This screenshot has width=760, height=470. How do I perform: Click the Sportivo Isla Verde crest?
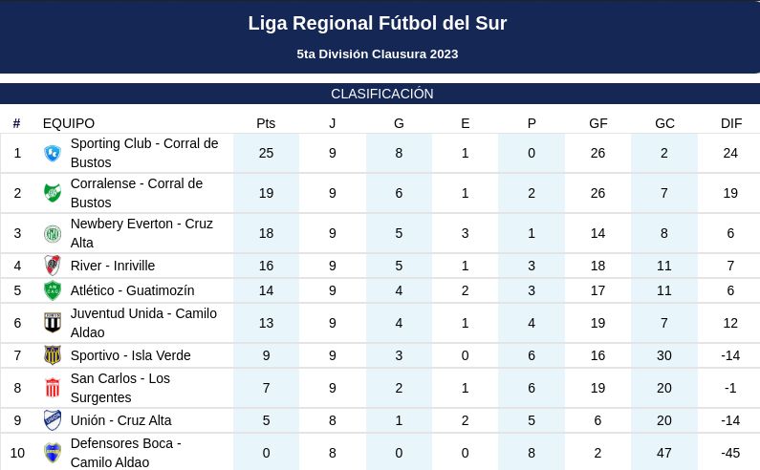coord(53,355)
